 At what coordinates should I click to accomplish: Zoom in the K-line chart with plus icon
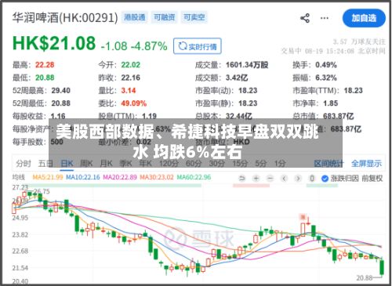click(x=256, y=179)
